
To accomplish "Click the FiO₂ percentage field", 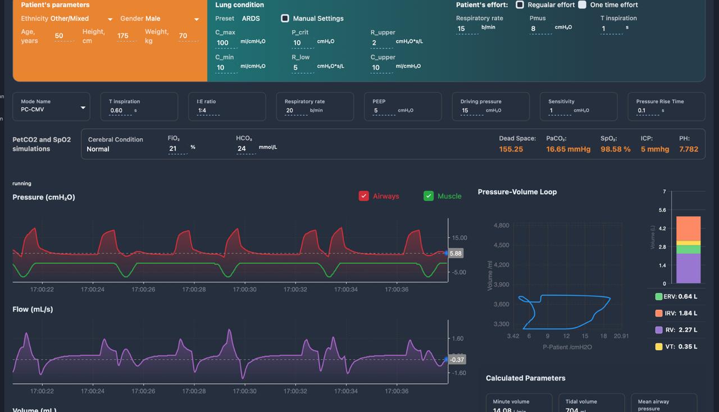I will (177, 149).
